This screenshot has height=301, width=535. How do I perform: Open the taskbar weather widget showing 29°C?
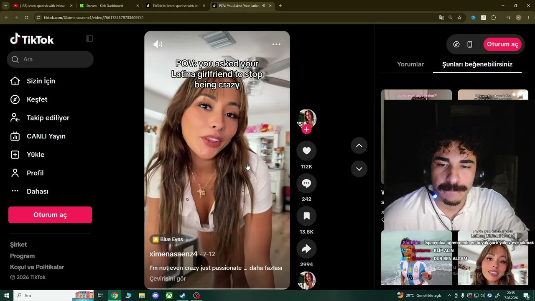click(x=419, y=296)
